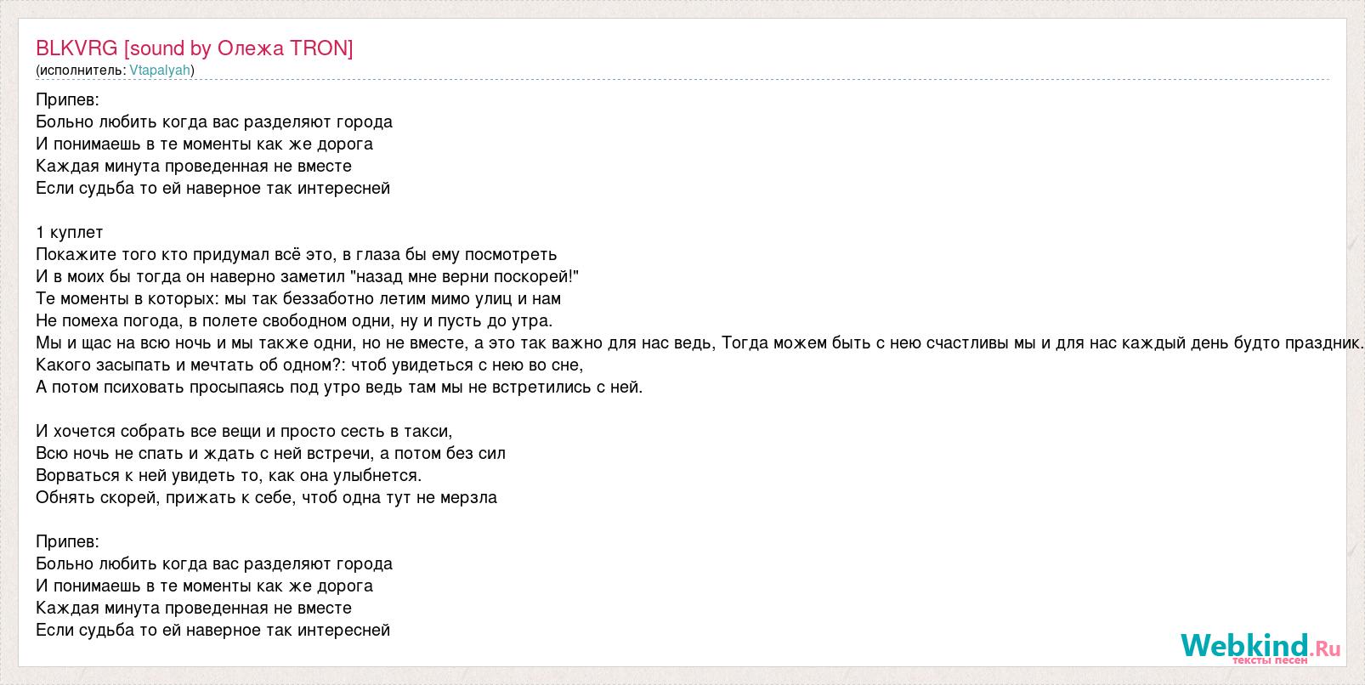Click the first 'Припев:' heading
The image size is (1365, 685).
pos(68,99)
